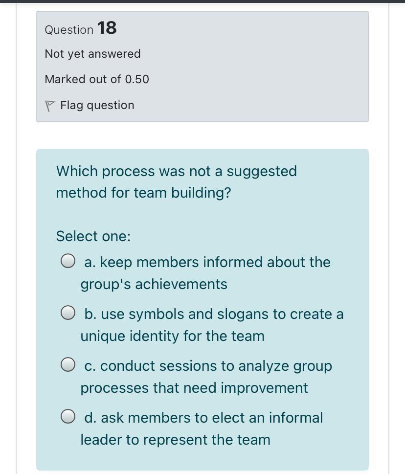Click the flag icon beside Flag question
405x474 pixels.
49,106
